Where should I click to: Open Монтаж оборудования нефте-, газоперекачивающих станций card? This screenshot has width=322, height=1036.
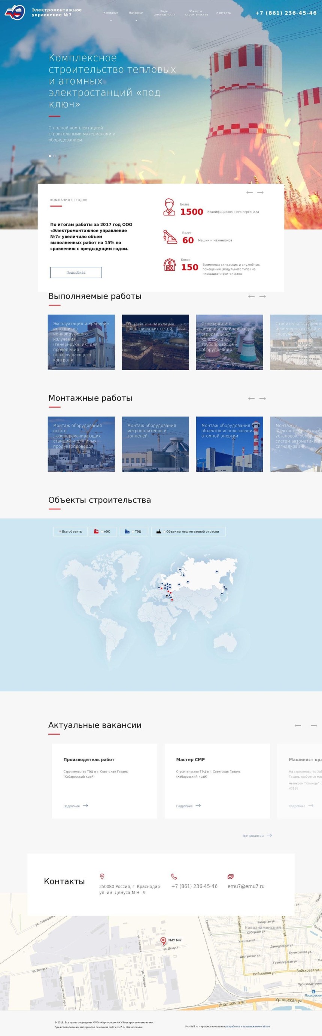tap(81, 444)
